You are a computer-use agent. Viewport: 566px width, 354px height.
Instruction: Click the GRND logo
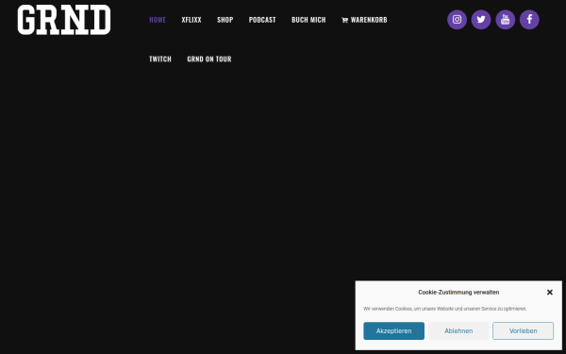(64, 20)
